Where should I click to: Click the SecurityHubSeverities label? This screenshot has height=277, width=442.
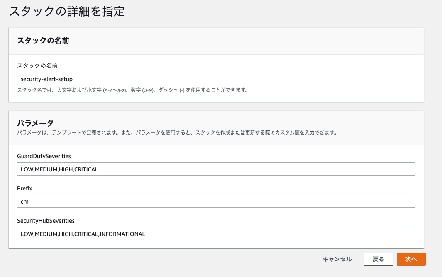tap(46, 221)
